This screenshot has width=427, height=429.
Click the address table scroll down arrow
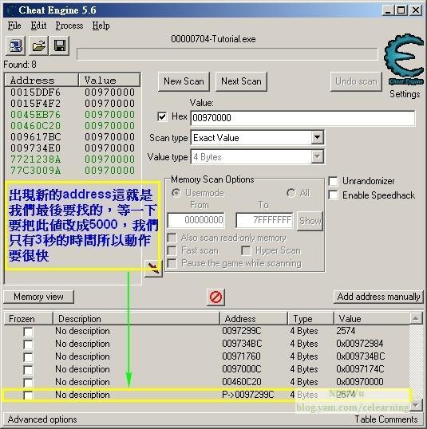click(416, 404)
